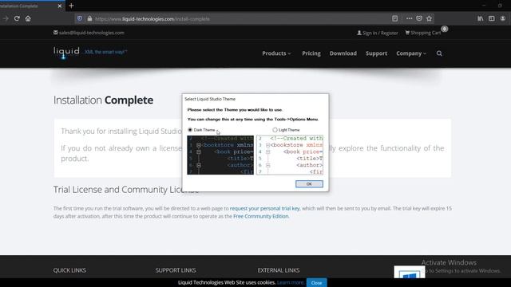Viewport: 511px width, 287px height.
Task: Close the Installation Complete tab
Action: [60, 6]
